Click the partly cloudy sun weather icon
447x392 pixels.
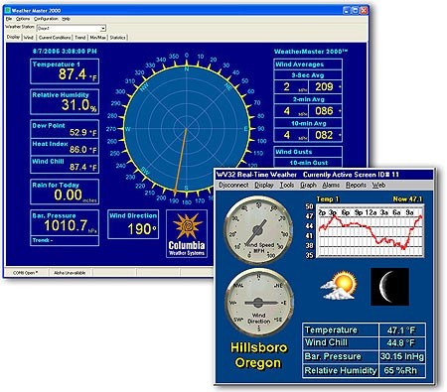339,286
